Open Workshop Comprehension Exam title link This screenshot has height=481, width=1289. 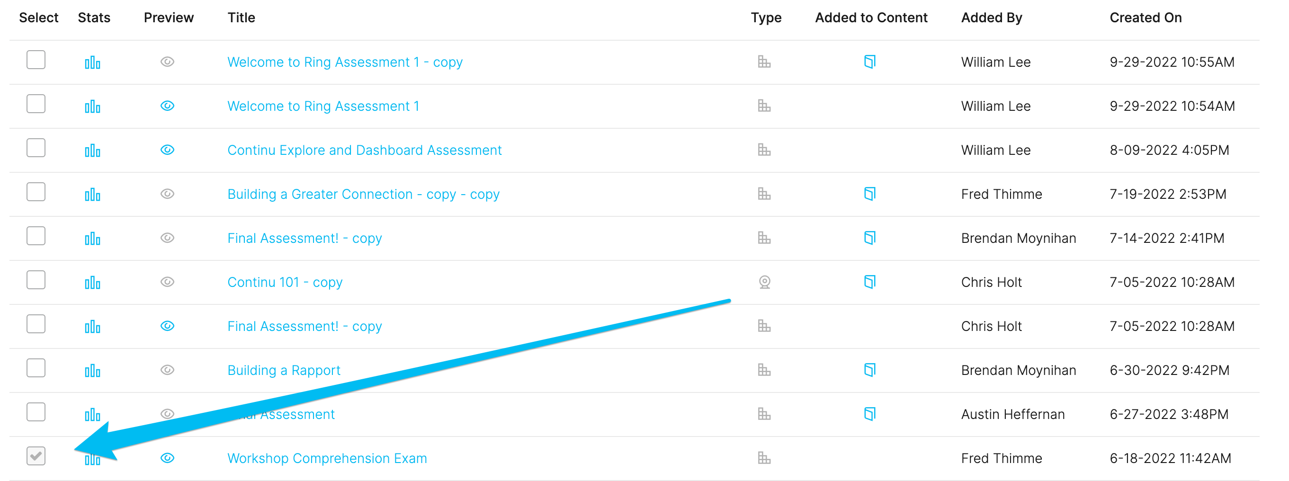pos(327,458)
